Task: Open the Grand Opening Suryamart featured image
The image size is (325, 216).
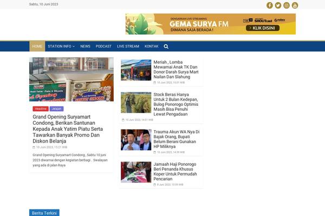Action: pyautogui.click(x=71, y=79)
